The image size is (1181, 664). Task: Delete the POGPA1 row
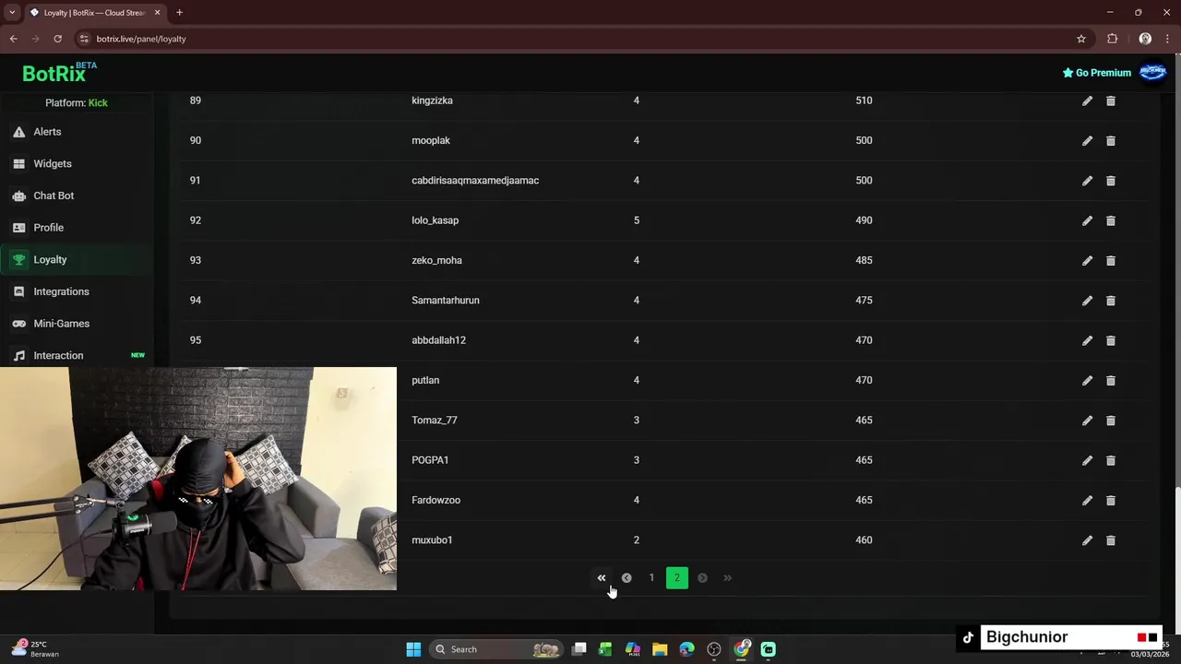click(x=1111, y=460)
